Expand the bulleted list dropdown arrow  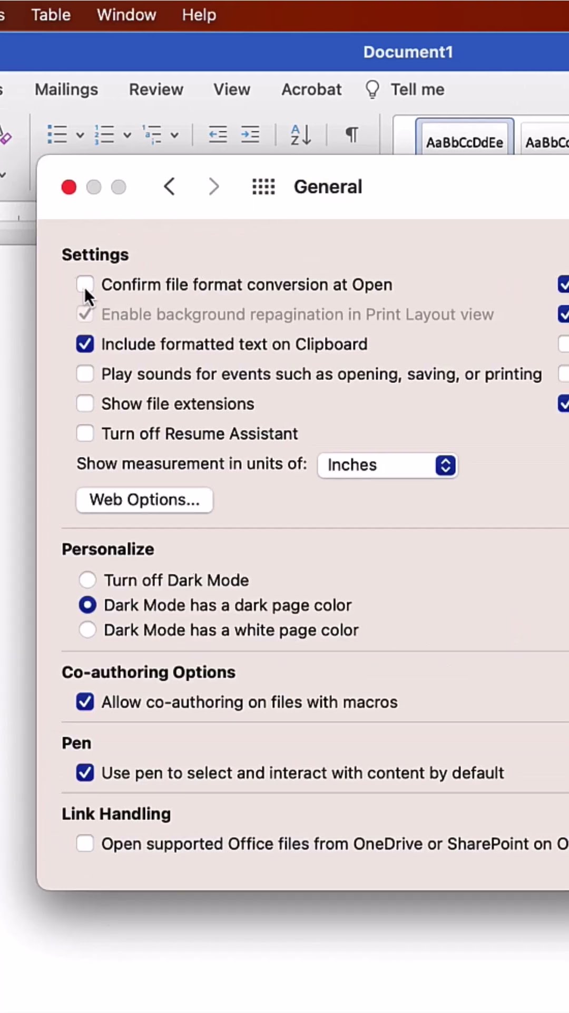coord(80,135)
